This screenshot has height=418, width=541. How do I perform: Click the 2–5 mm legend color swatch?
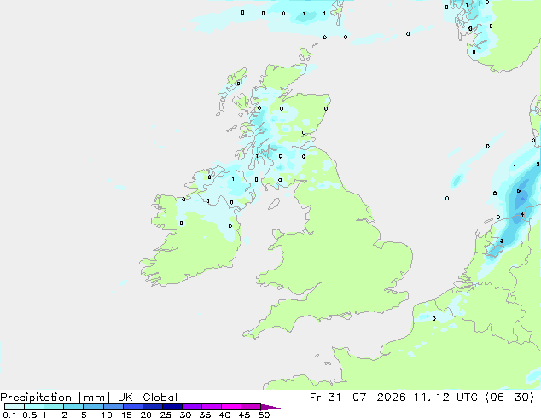[x=73, y=407]
